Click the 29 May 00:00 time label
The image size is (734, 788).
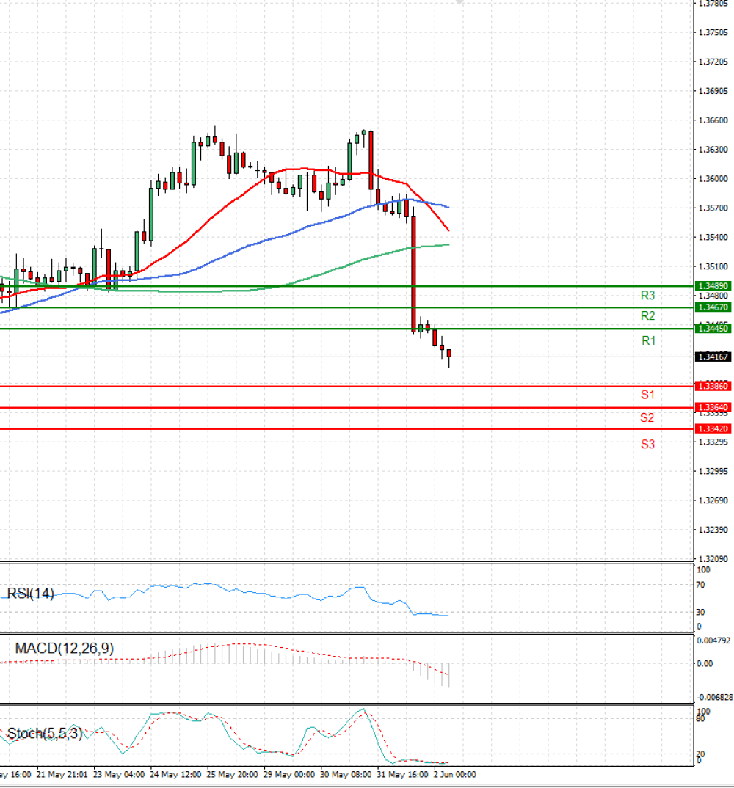(x=289, y=775)
